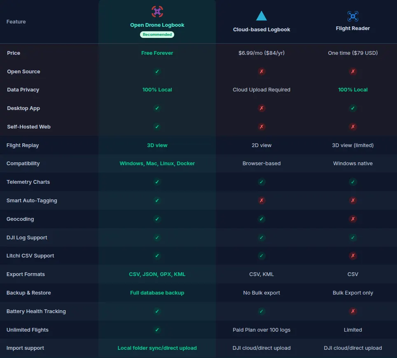Click the Free Forever price cell
Screen dimensions: 397x358
(157, 53)
